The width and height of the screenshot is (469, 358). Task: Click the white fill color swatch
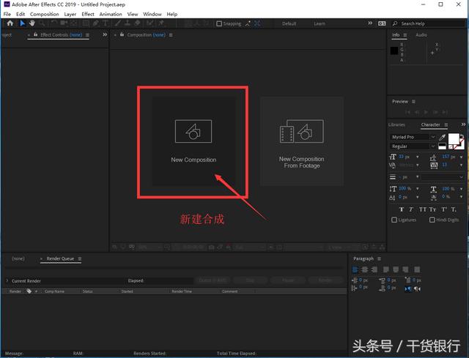coord(454,139)
